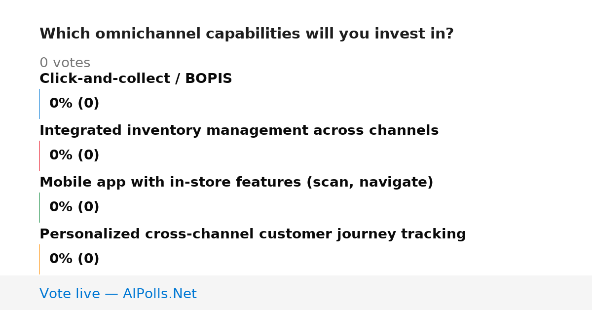Click 0% (0) result under Click-and-collect
Image resolution: width=592 pixels, height=310 pixels.
pyautogui.click(x=74, y=104)
